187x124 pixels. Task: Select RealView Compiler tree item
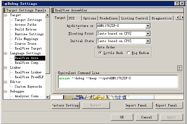tap(29, 63)
